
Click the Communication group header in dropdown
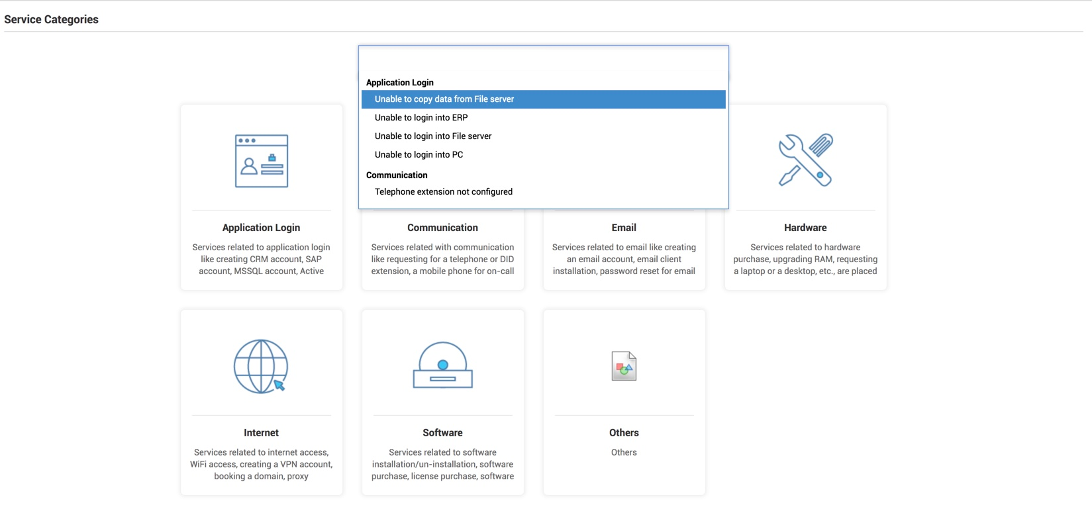(x=397, y=175)
